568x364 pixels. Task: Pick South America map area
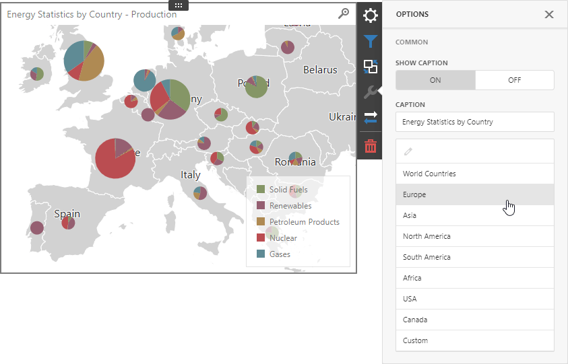tap(474, 257)
